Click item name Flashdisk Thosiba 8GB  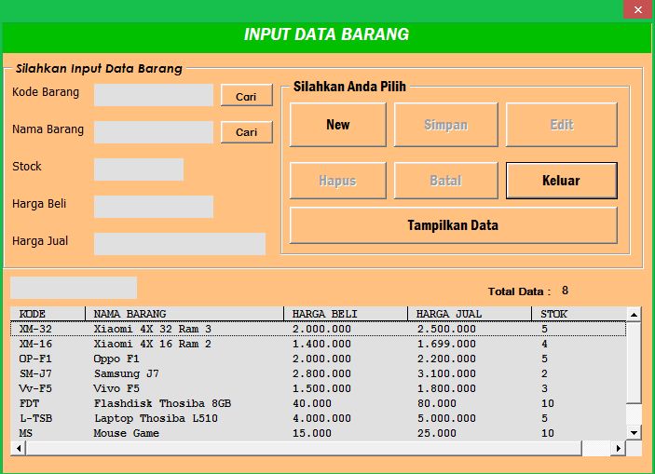162,403
